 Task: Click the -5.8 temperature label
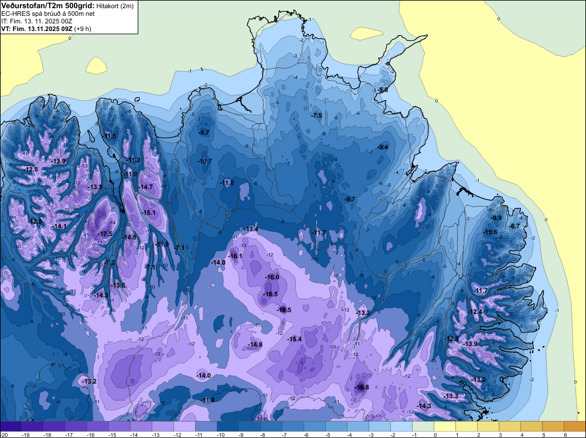pos(382,90)
